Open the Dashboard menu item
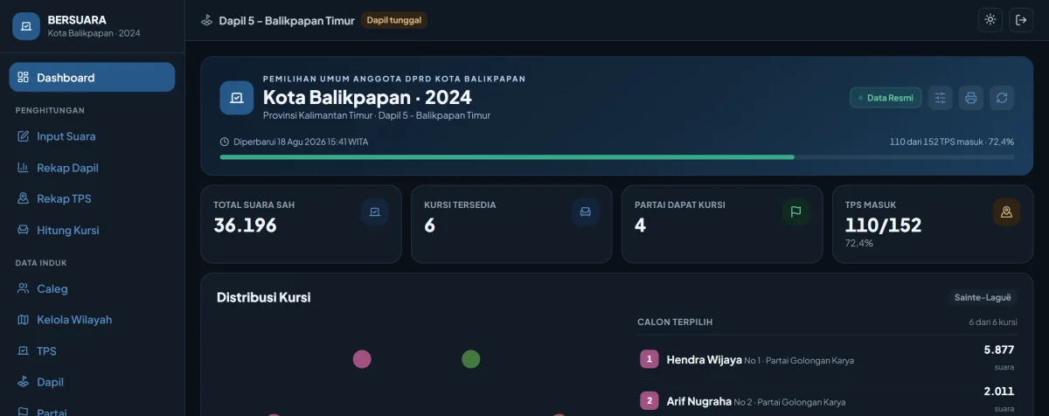This screenshot has height=416, width=1049. 92,77
